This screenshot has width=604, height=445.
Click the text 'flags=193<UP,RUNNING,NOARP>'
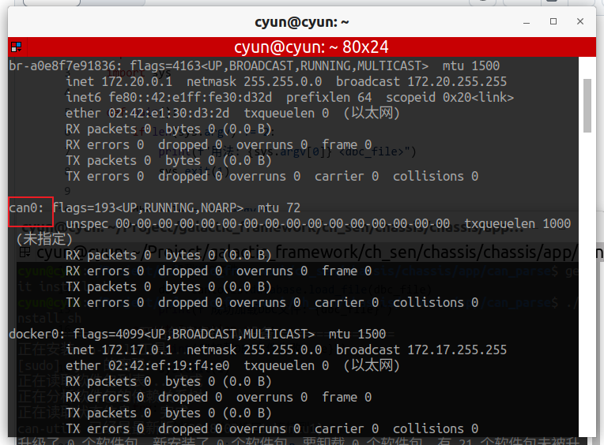[x=149, y=208]
